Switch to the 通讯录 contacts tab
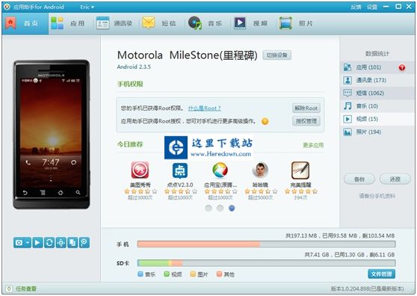417x296 pixels. coord(114,23)
